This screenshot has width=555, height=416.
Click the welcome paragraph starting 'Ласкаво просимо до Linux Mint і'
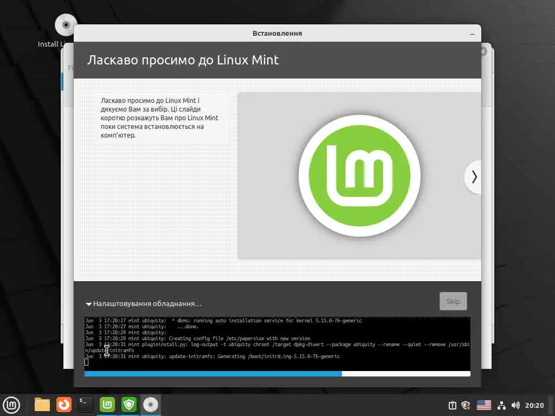point(159,118)
